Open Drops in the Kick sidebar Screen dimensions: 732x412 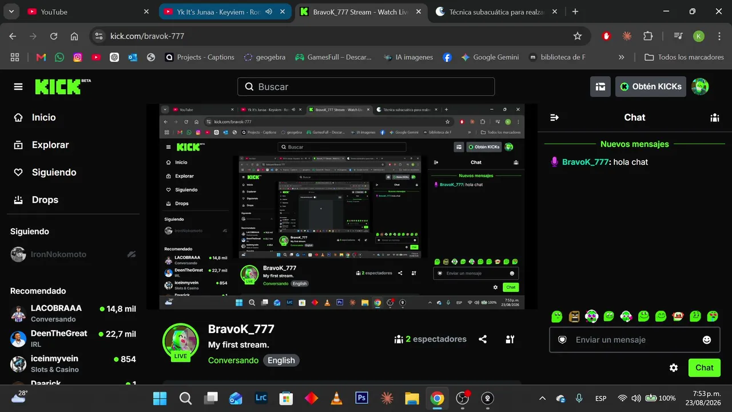[x=35, y=200]
